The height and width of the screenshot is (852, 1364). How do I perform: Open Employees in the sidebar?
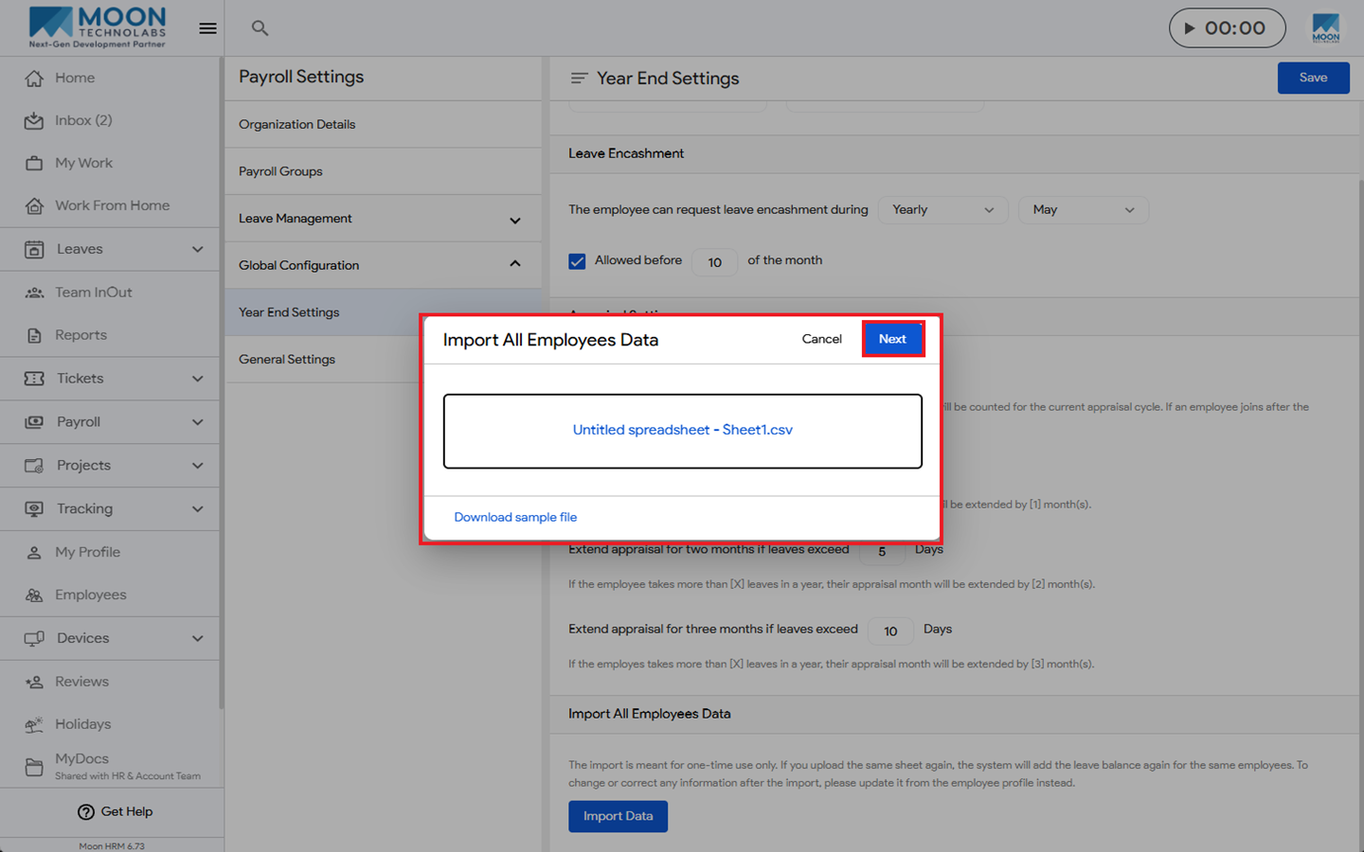(x=110, y=595)
